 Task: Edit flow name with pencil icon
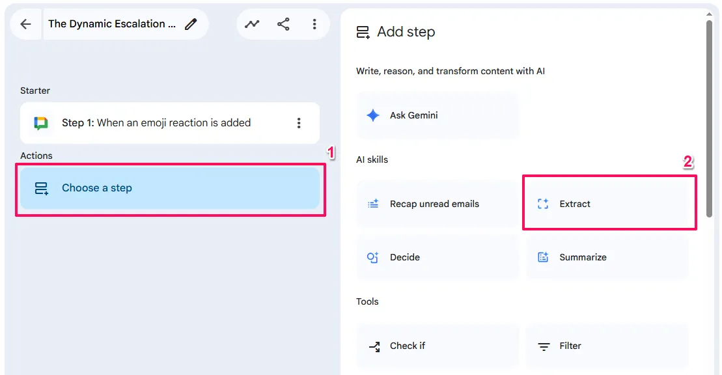[x=191, y=24]
